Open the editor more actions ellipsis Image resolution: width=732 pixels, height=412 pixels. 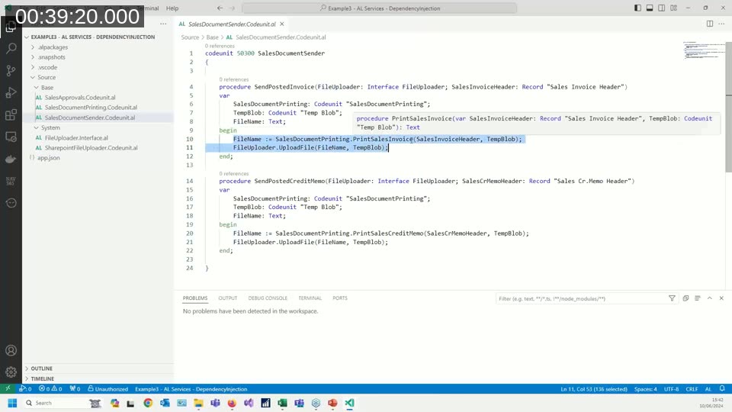722,24
